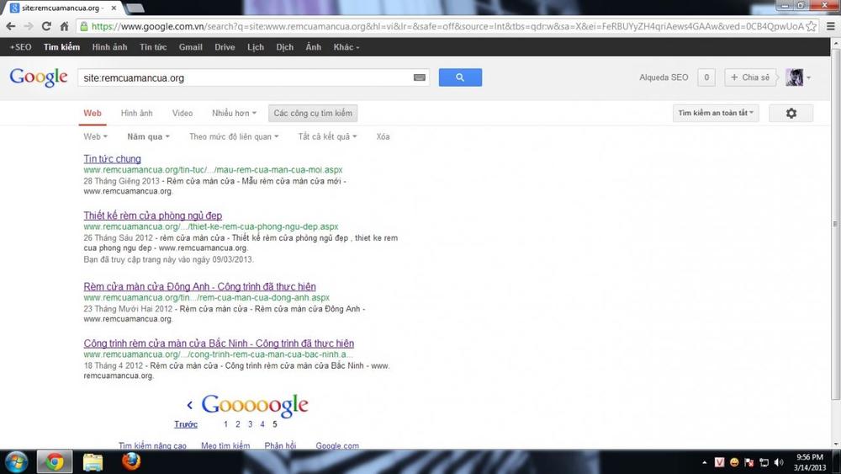The image size is (841, 474).
Task: Click the network tray icon
Action: [x=764, y=462]
